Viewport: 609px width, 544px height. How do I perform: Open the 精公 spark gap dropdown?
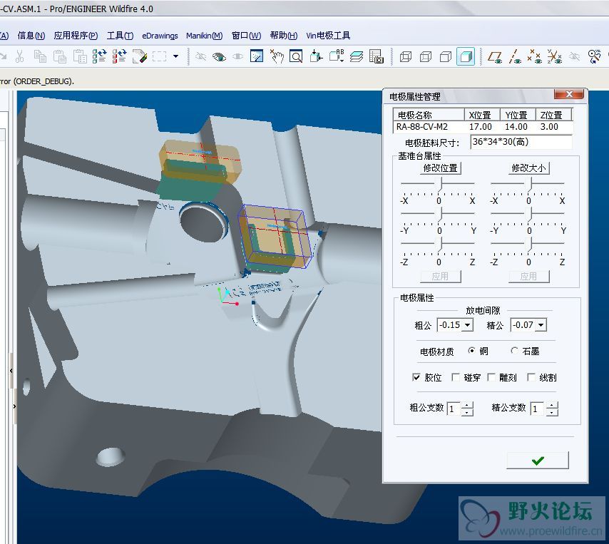[x=540, y=325]
